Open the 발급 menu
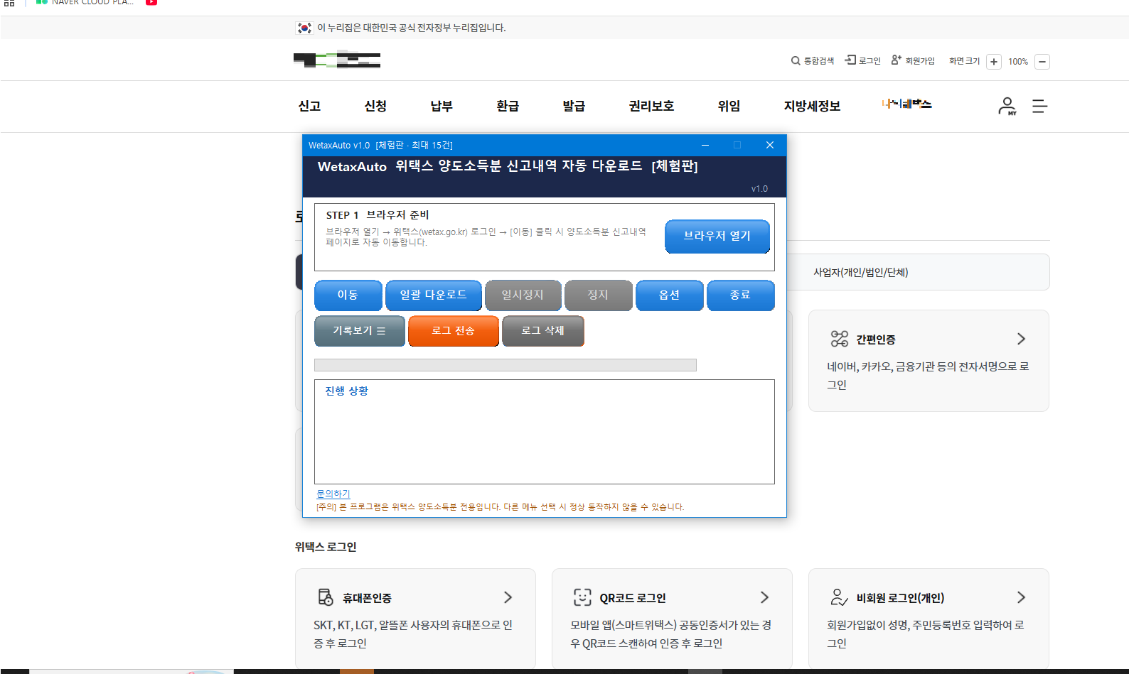 (x=574, y=106)
